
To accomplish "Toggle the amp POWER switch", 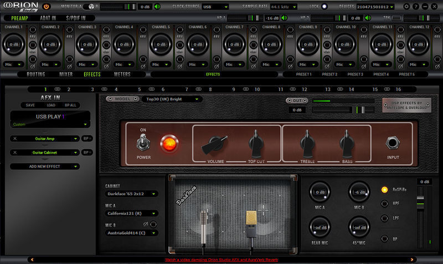I will click(143, 143).
